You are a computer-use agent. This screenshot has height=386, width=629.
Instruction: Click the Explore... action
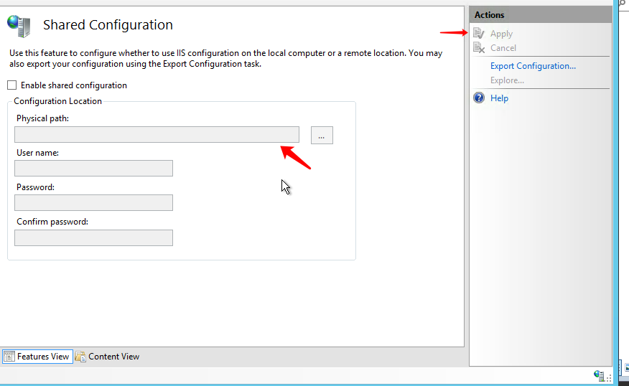point(507,80)
